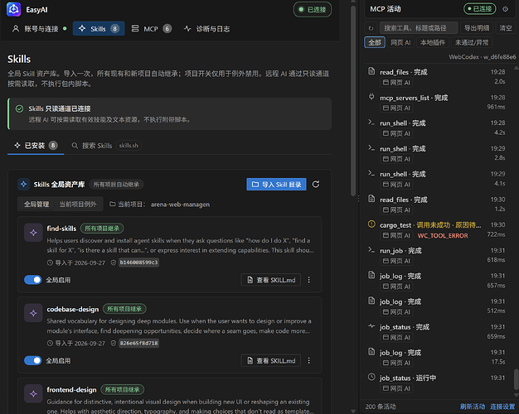The height and width of the screenshot is (414, 519).
Task: View SKILL.md for find-skills
Action: pos(271,280)
